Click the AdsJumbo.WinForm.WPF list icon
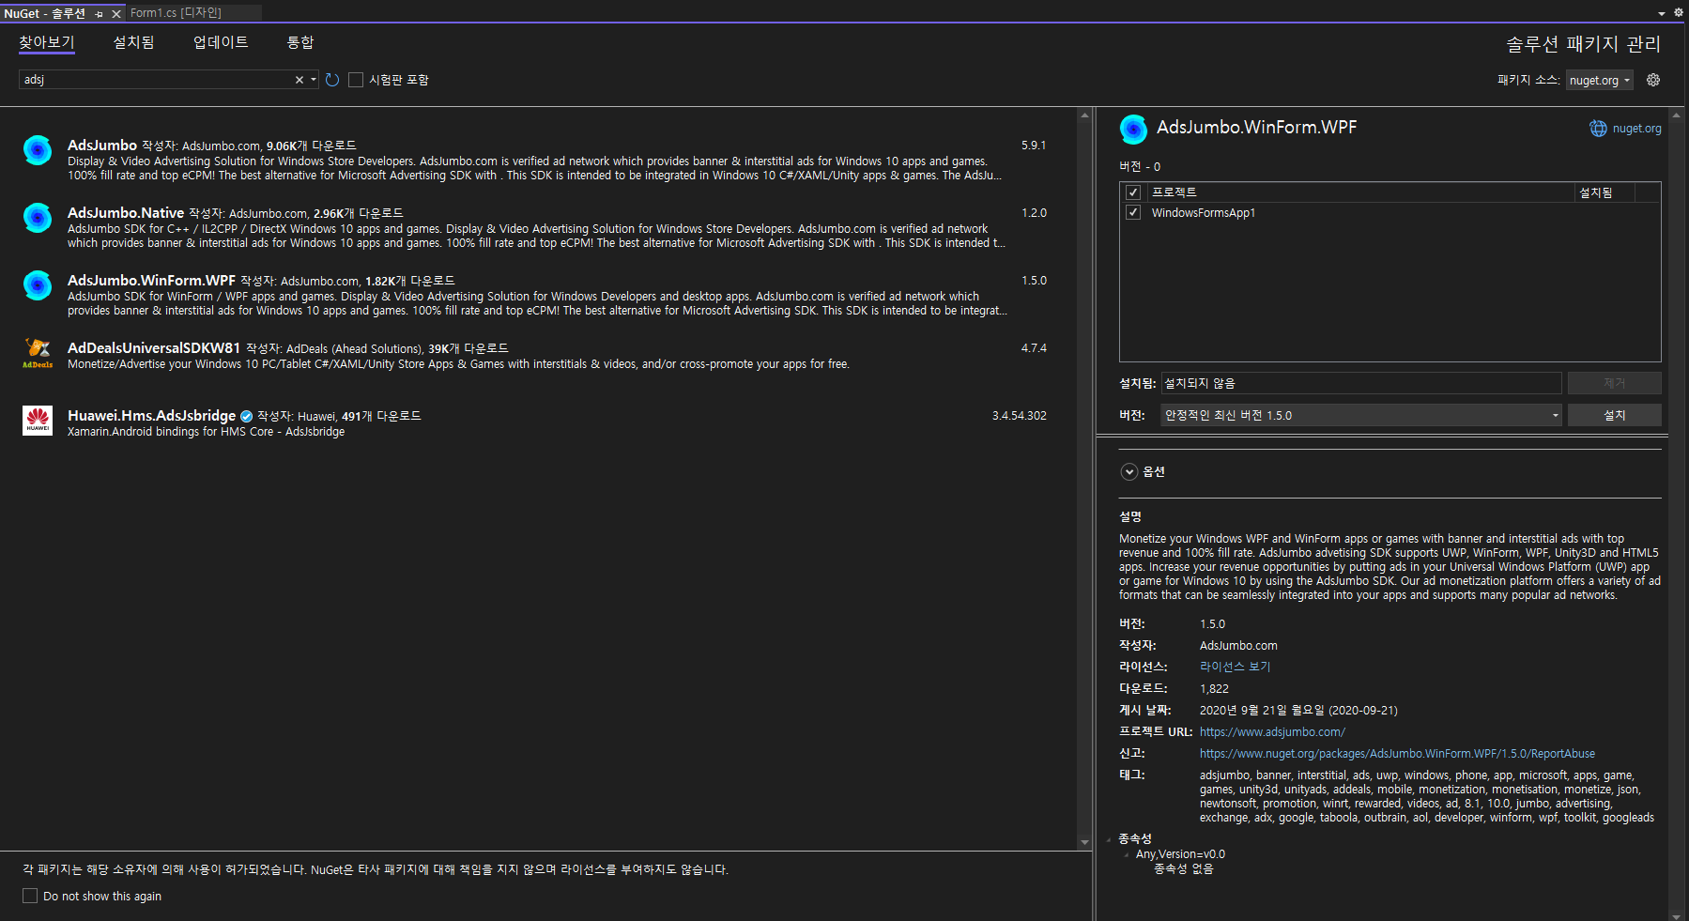The height and width of the screenshot is (921, 1689). pyautogui.click(x=38, y=285)
